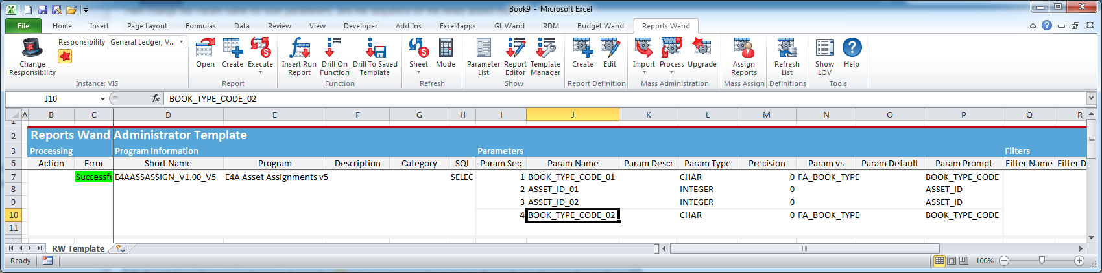Click the green Successful status cell
Viewport: 1102px width, 273px height.
pyautogui.click(x=93, y=177)
